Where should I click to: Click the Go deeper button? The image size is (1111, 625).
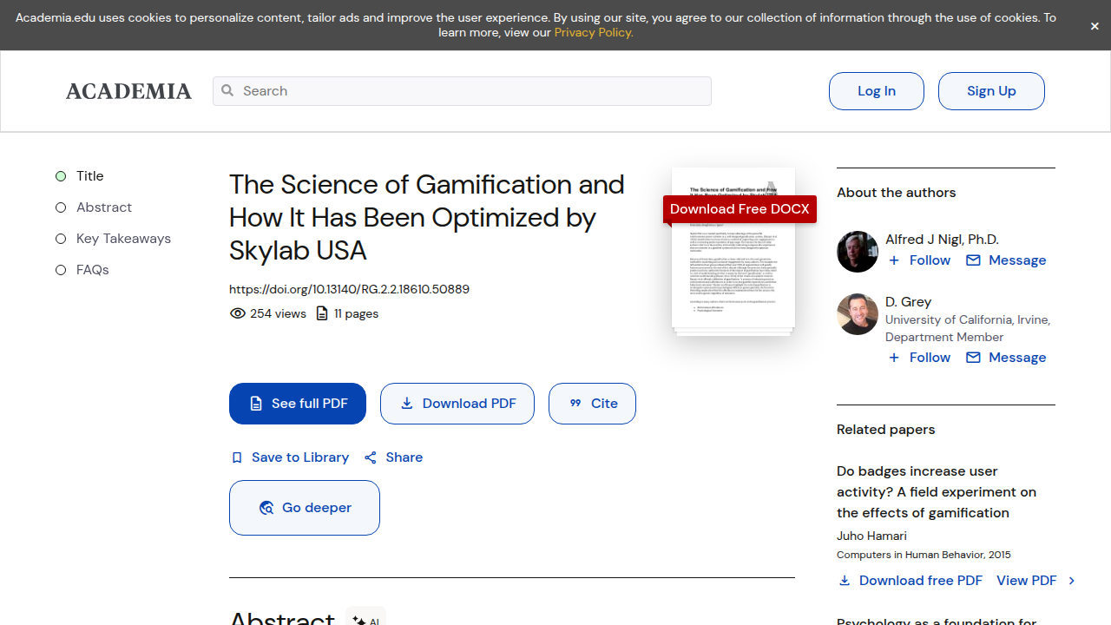pyautogui.click(x=305, y=508)
